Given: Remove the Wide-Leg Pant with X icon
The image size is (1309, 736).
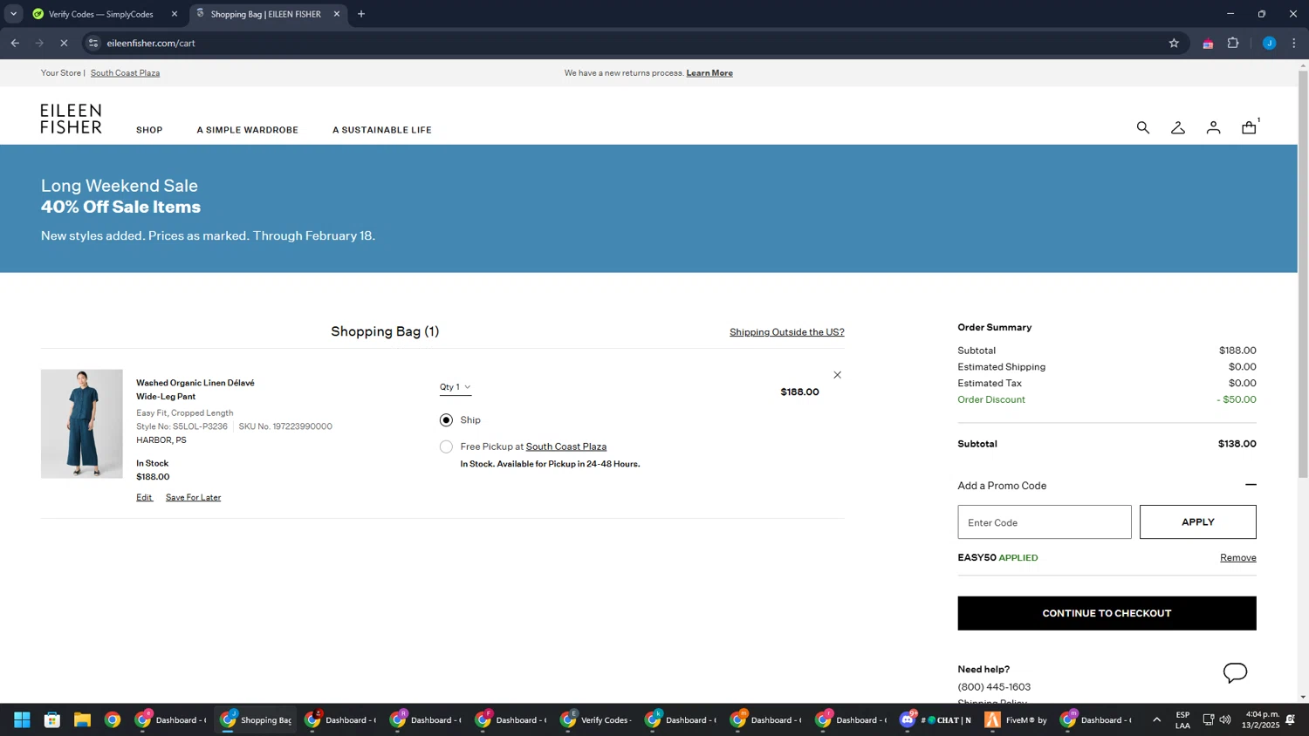Looking at the screenshot, I should (x=837, y=375).
